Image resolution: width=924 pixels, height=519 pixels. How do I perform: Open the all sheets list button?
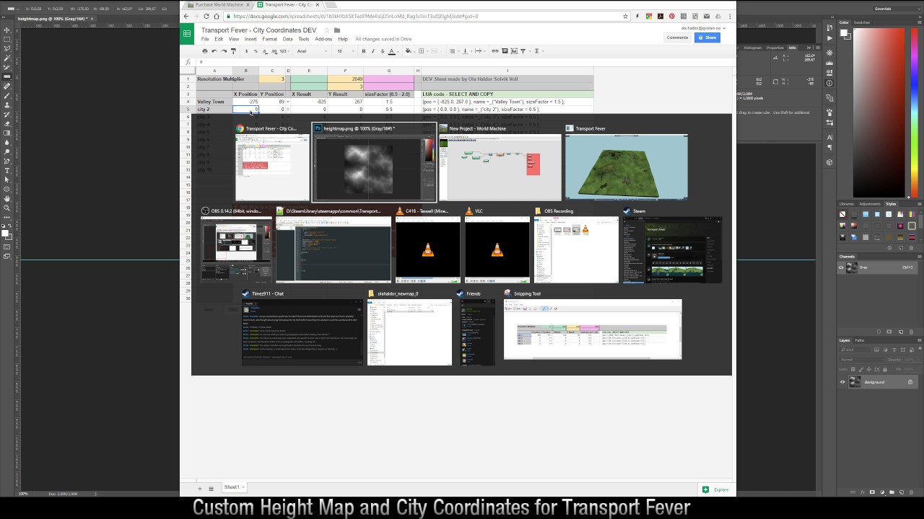click(211, 489)
